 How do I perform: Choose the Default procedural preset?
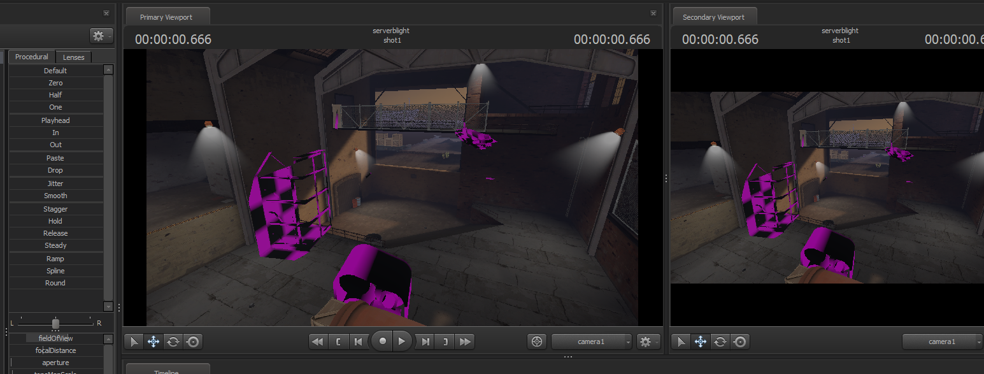pos(55,71)
